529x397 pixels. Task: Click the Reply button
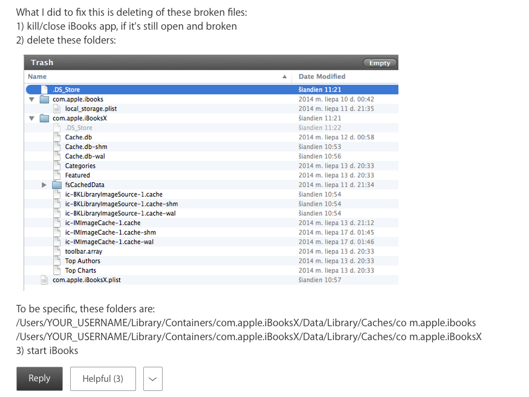pyautogui.click(x=39, y=378)
